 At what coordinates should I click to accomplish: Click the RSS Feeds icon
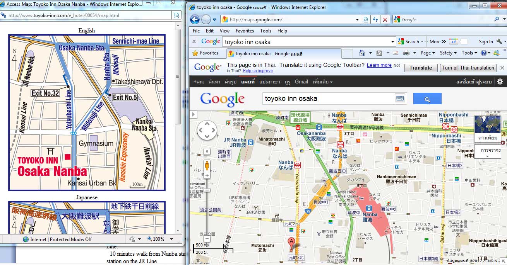[379, 53]
